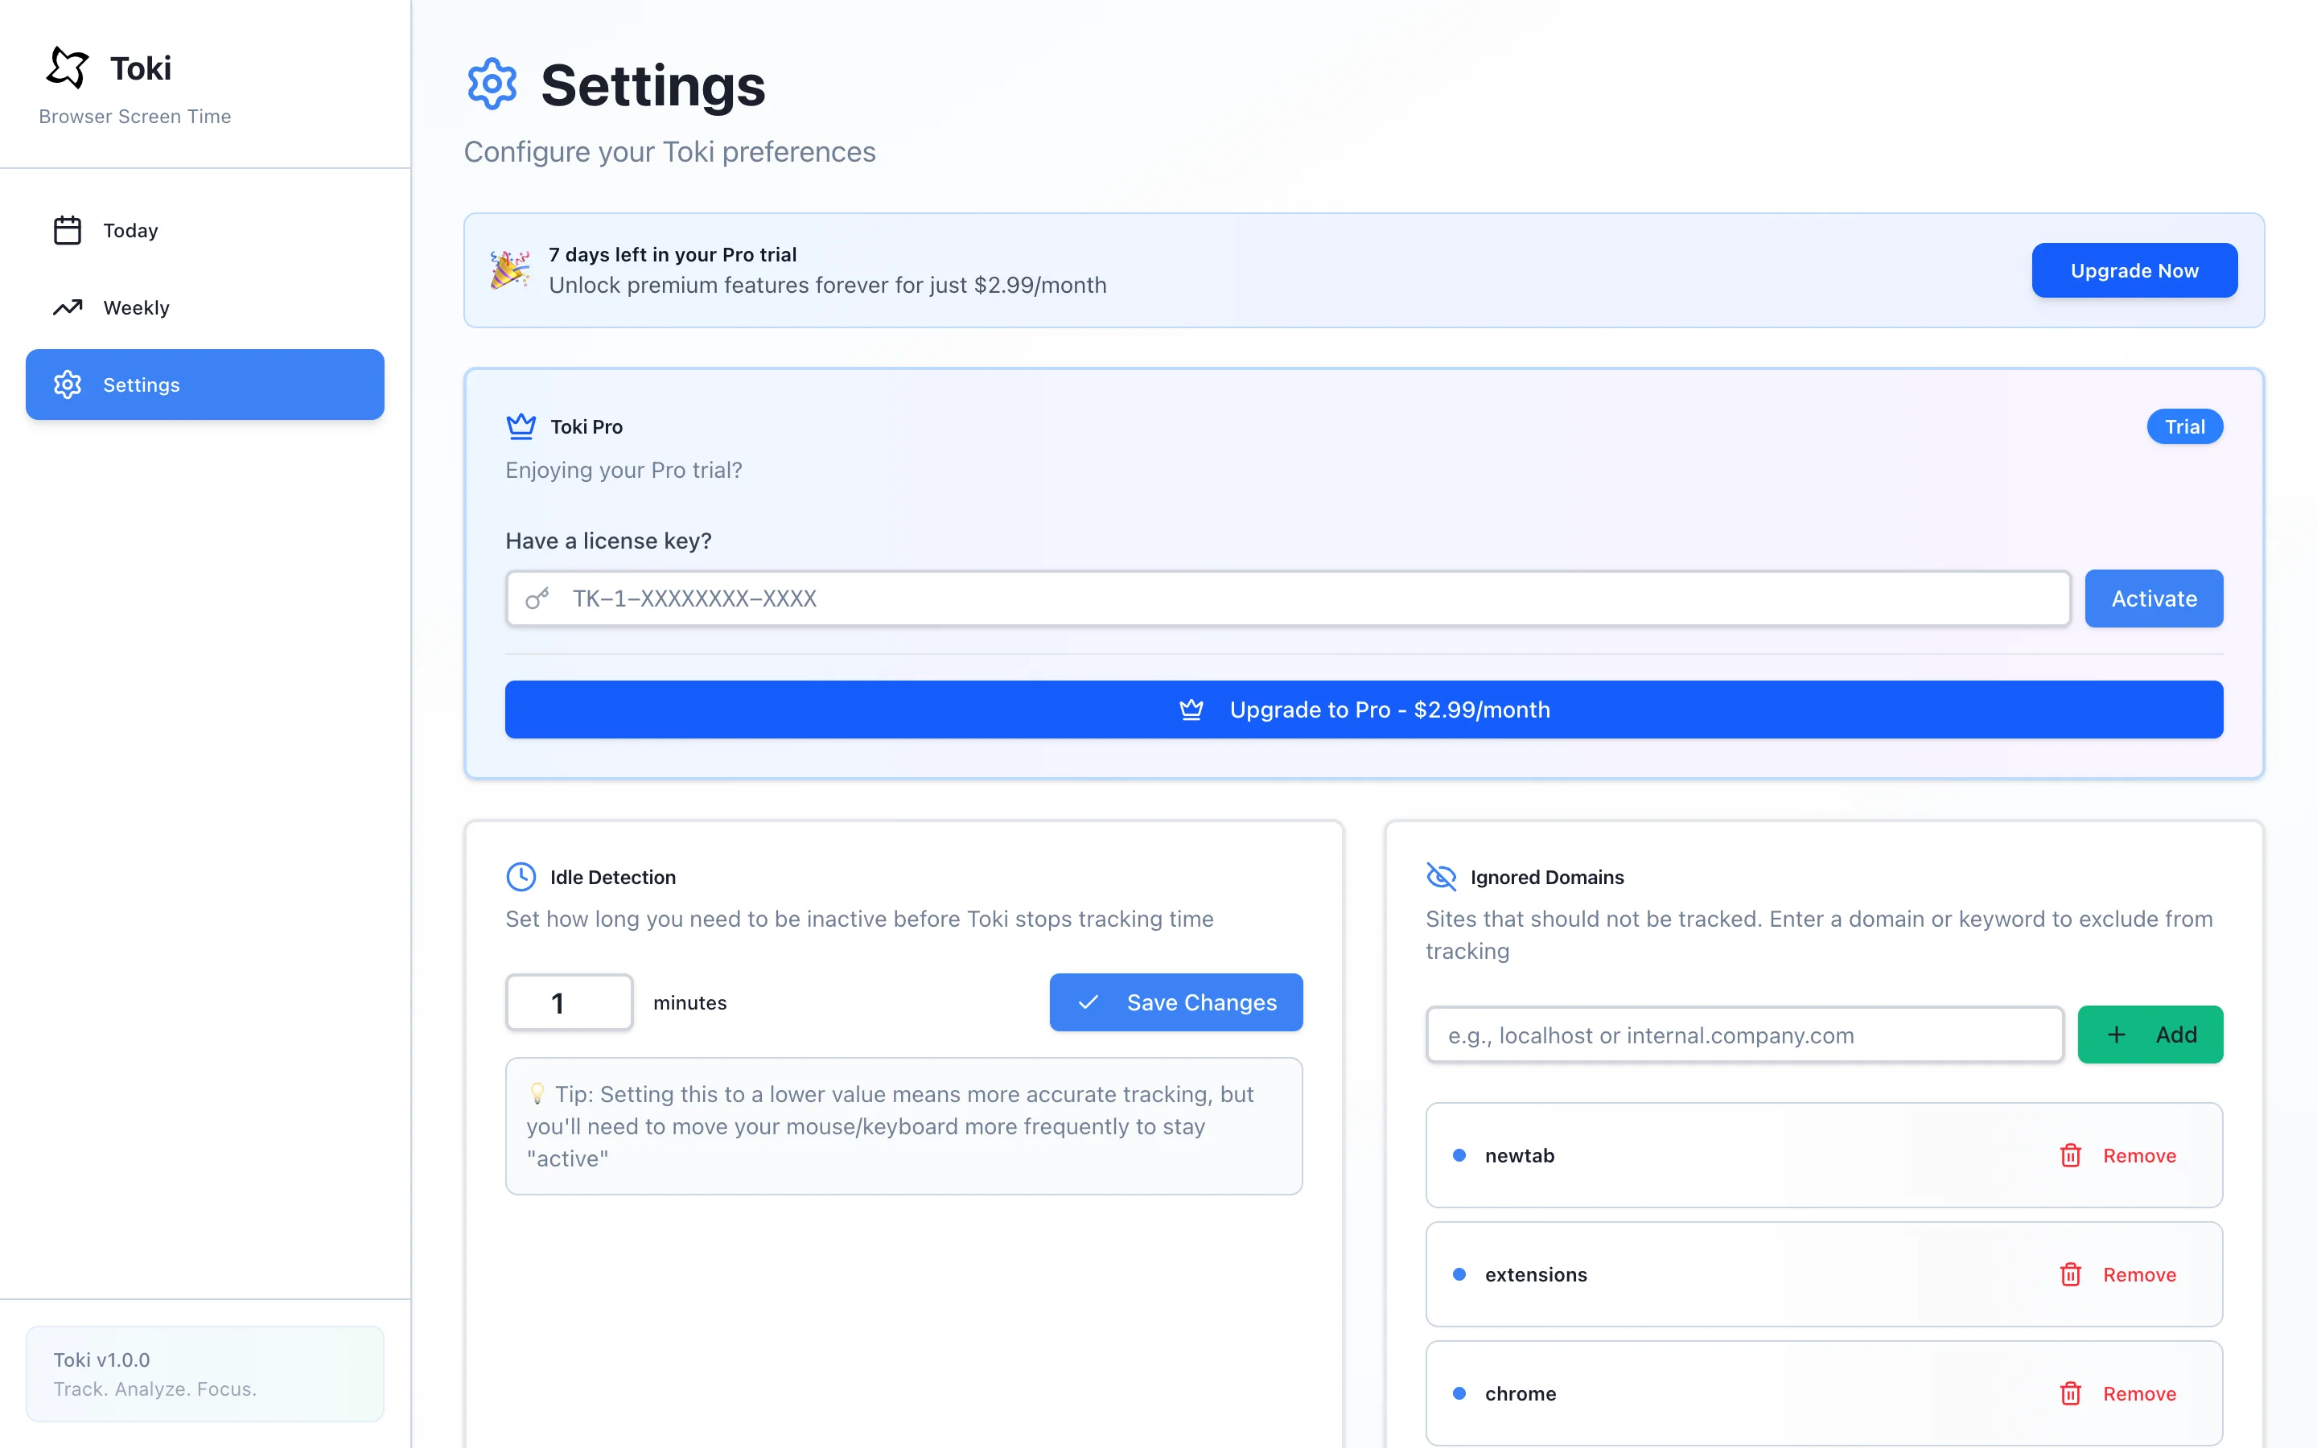Click the key icon in license field
Viewport: 2317px width, 1448px height.
pyautogui.click(x=537, y=599)
